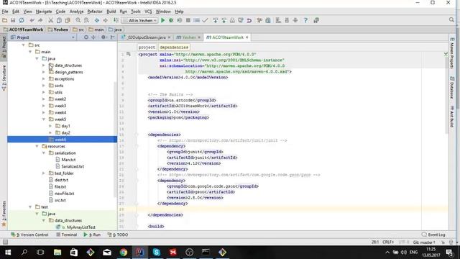Open the Terminal tool window

click(67, 235)
